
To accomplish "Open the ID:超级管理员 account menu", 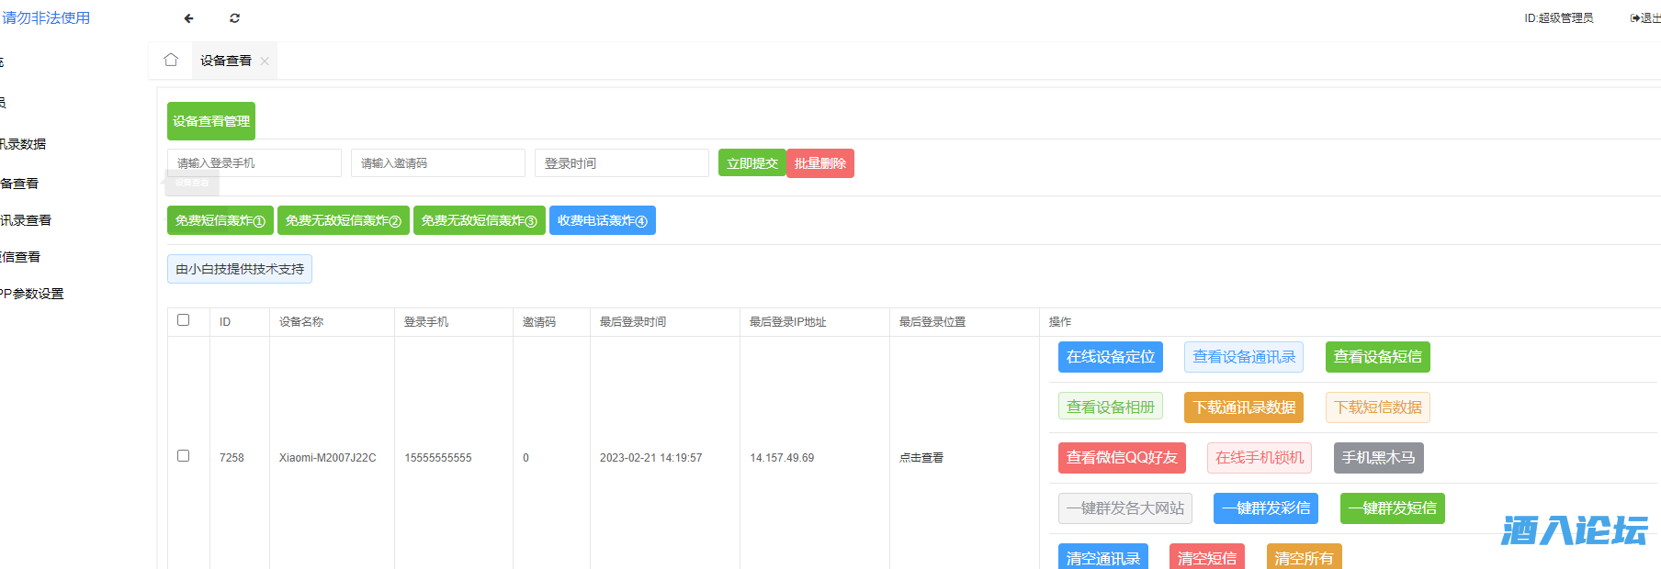I will 1558,18.
